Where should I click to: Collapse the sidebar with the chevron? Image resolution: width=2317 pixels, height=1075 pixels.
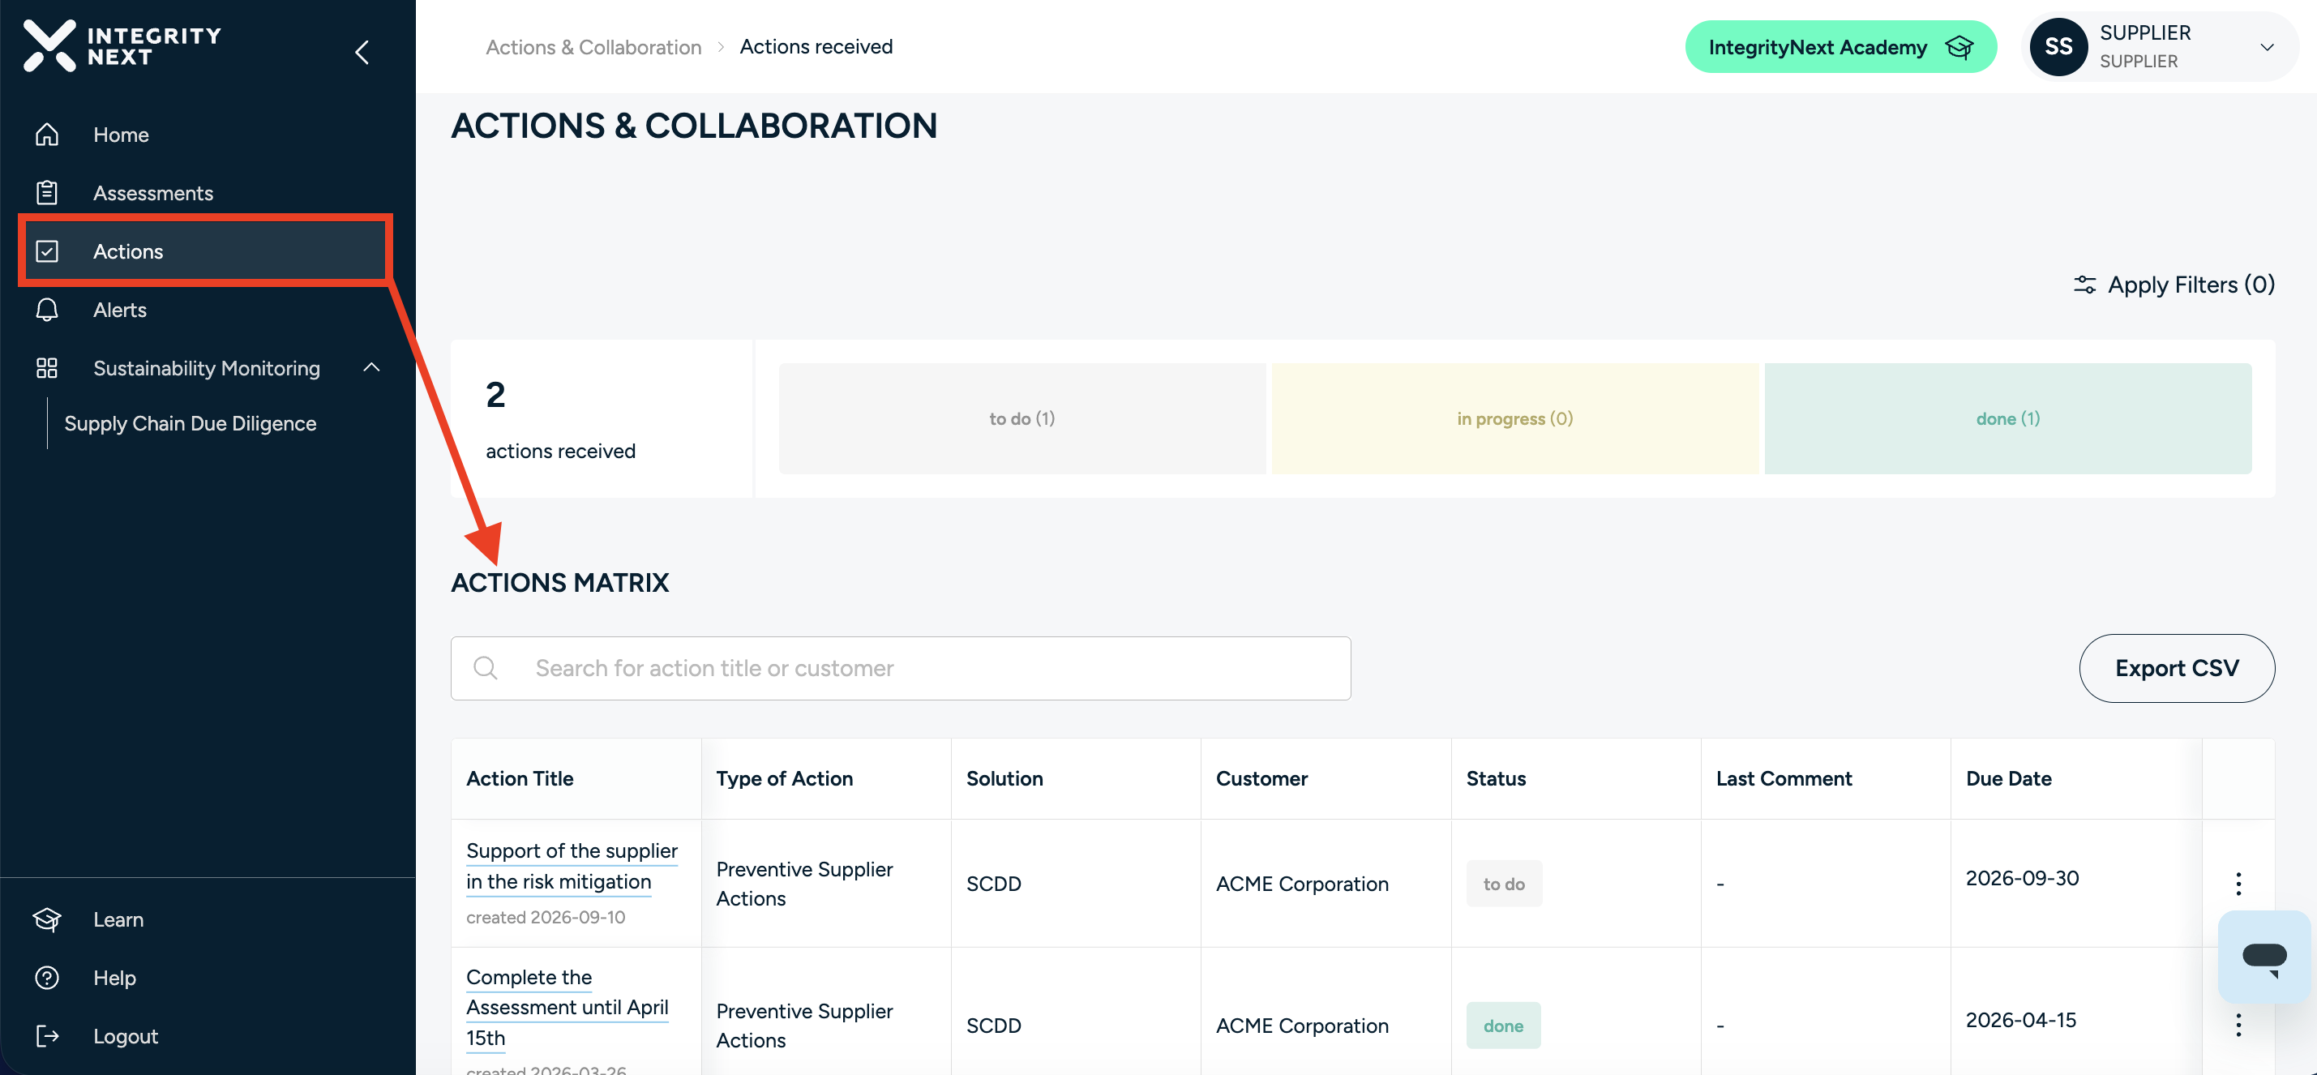click(362, 52)
